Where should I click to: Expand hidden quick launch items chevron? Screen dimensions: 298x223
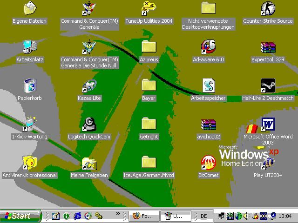coord(118,214)
